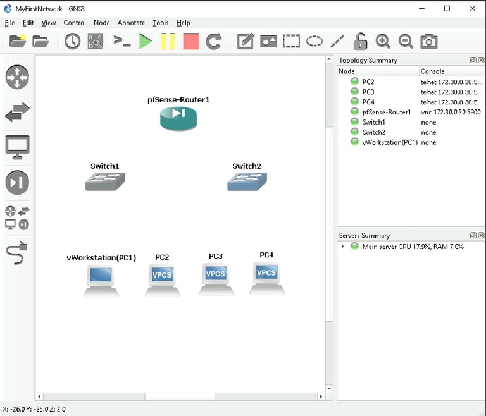Select PC2 row in Topology Summary
Screen dimensions: 486x416
(411, 82)
